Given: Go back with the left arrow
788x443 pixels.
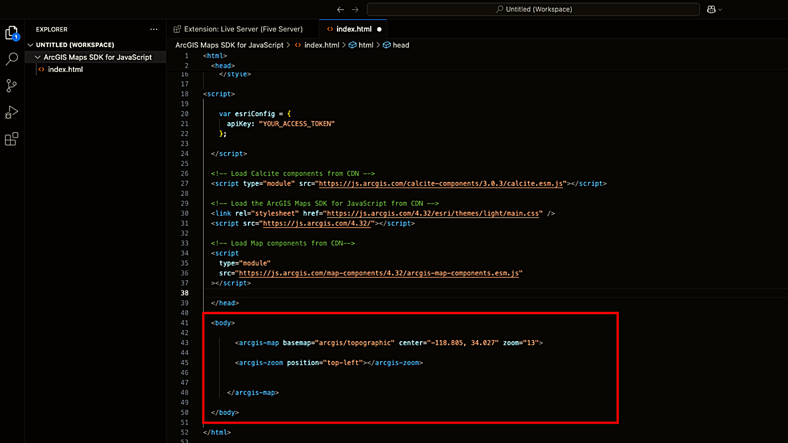Looking at the screenshot, I should tap(340, 9).
